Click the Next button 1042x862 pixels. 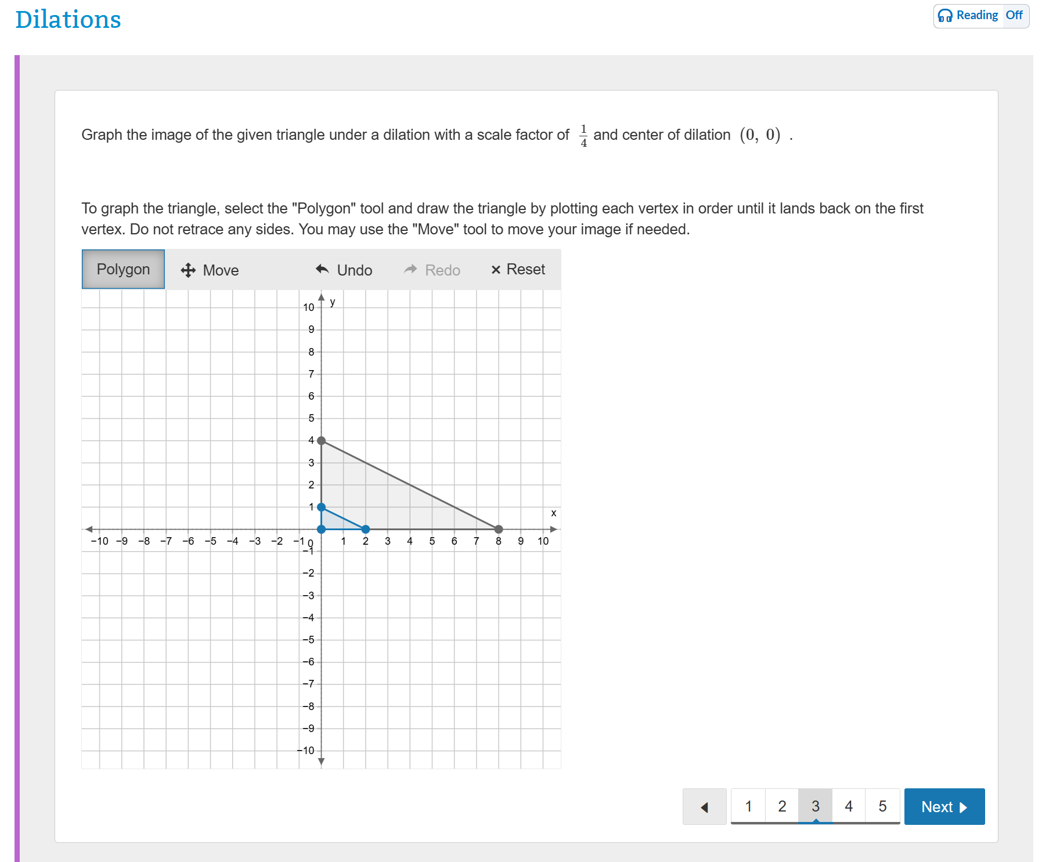(x=944, y=806)
